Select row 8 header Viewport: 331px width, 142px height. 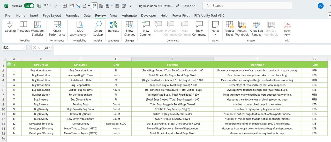click(x=3, y=99)
